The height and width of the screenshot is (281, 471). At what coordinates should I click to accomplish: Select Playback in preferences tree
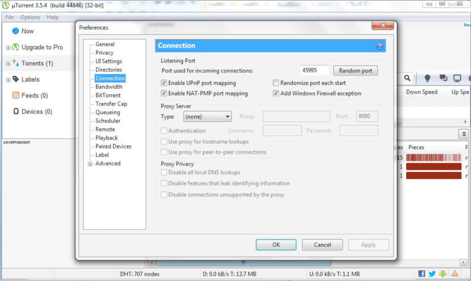pyautogui.click(x=107, y=138)
